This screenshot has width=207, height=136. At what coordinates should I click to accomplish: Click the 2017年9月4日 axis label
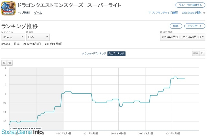(x=64, y=133)
